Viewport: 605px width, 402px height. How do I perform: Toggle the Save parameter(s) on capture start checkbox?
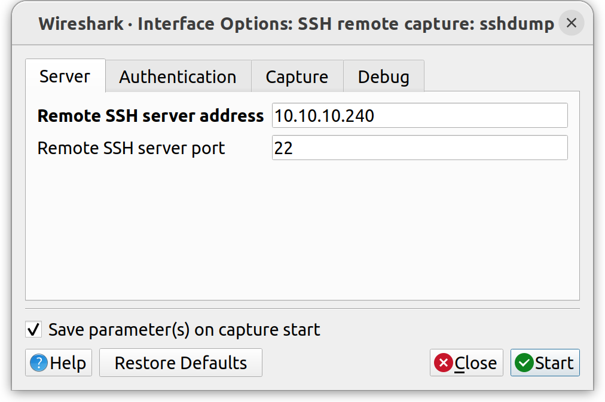(x=33, y=329)
